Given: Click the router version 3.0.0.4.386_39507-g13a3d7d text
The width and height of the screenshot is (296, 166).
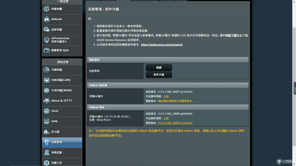Looking at the screenshot, I should [x=175, y=91].
